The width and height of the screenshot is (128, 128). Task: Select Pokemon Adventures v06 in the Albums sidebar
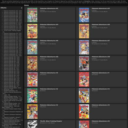coord(11,16)
